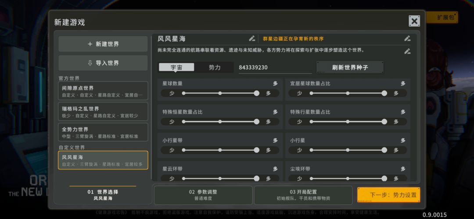Click middle stop of 特殊行星数量占比 slider

(x=348, y=122)
